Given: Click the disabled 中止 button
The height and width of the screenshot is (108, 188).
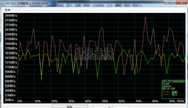Looking at the screenshot, I should pos(111,106).
